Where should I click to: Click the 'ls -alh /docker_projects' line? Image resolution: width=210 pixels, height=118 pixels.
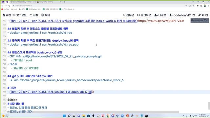click(x=66, y=80)
